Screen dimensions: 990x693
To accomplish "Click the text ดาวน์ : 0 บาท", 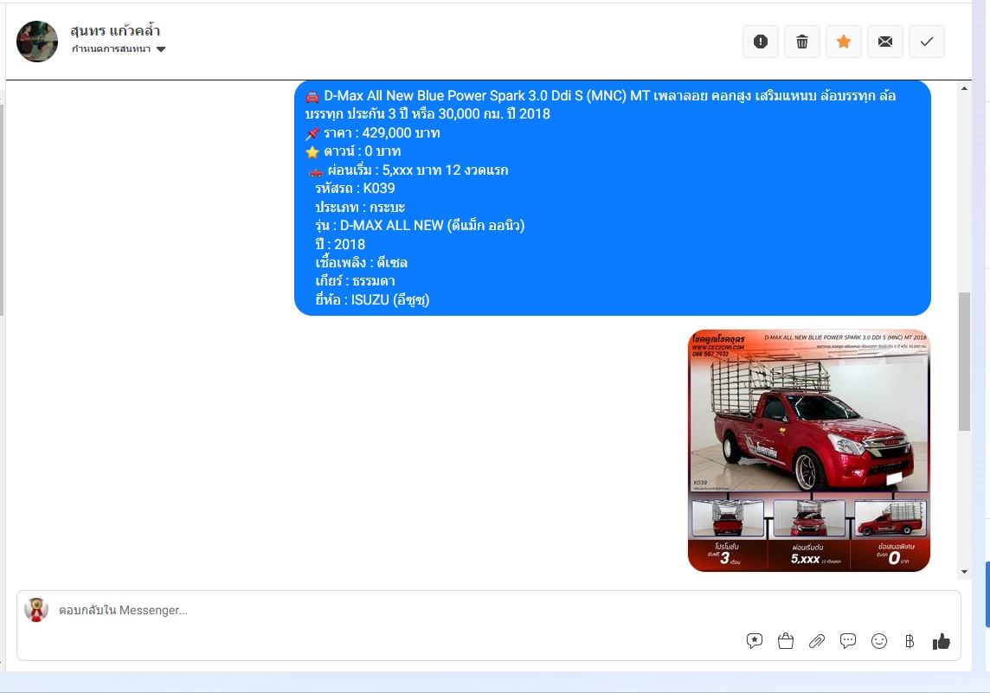I will [363, 151].
